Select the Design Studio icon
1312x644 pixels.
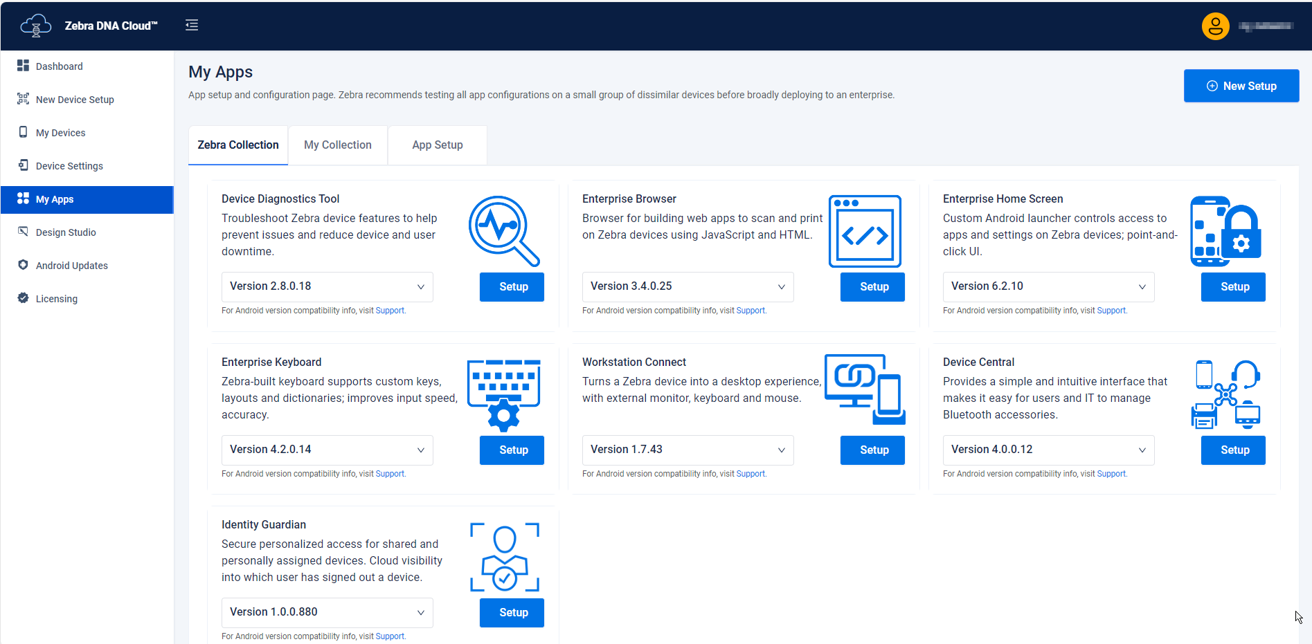(x=23, y=232)
